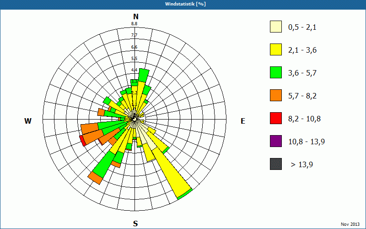Click the legend label '5,7 - 8,2'
Screen dimensions: 366x229
[x=302, y=96]
